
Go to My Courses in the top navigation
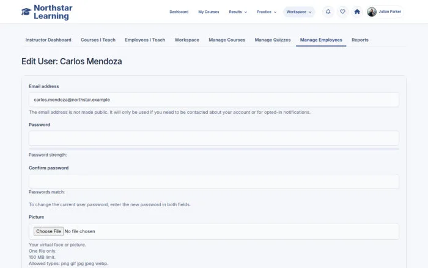click(208, 12)
